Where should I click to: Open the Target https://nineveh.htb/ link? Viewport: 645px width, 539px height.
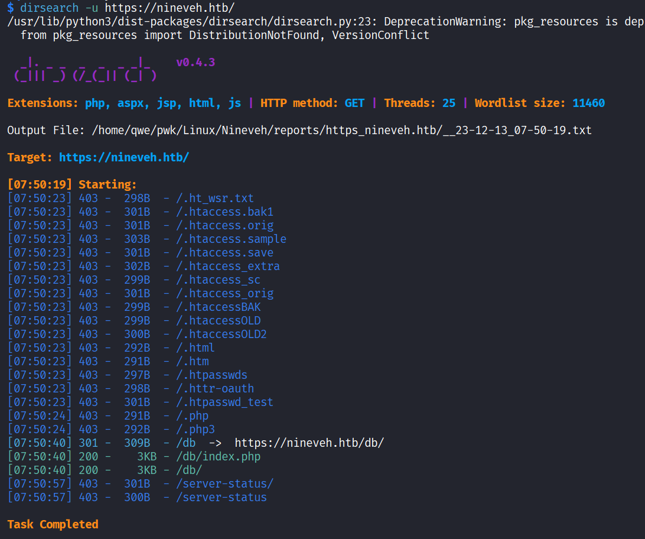click(124, 158)
